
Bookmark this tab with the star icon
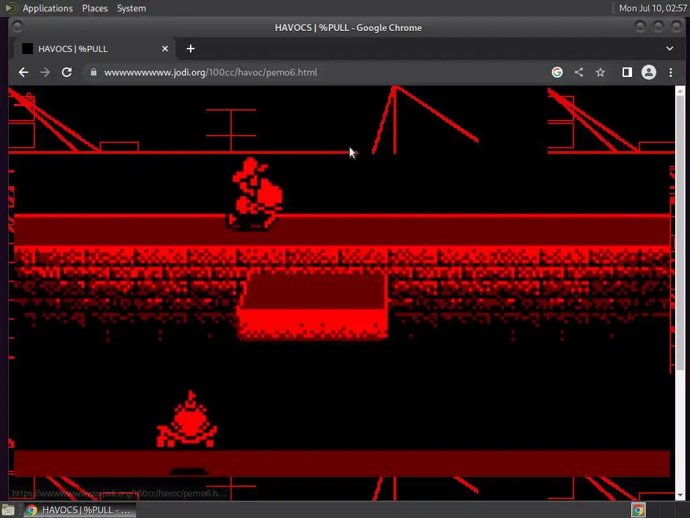click(x=600, y=72)
